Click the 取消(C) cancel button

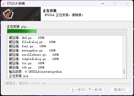point(120,90)
